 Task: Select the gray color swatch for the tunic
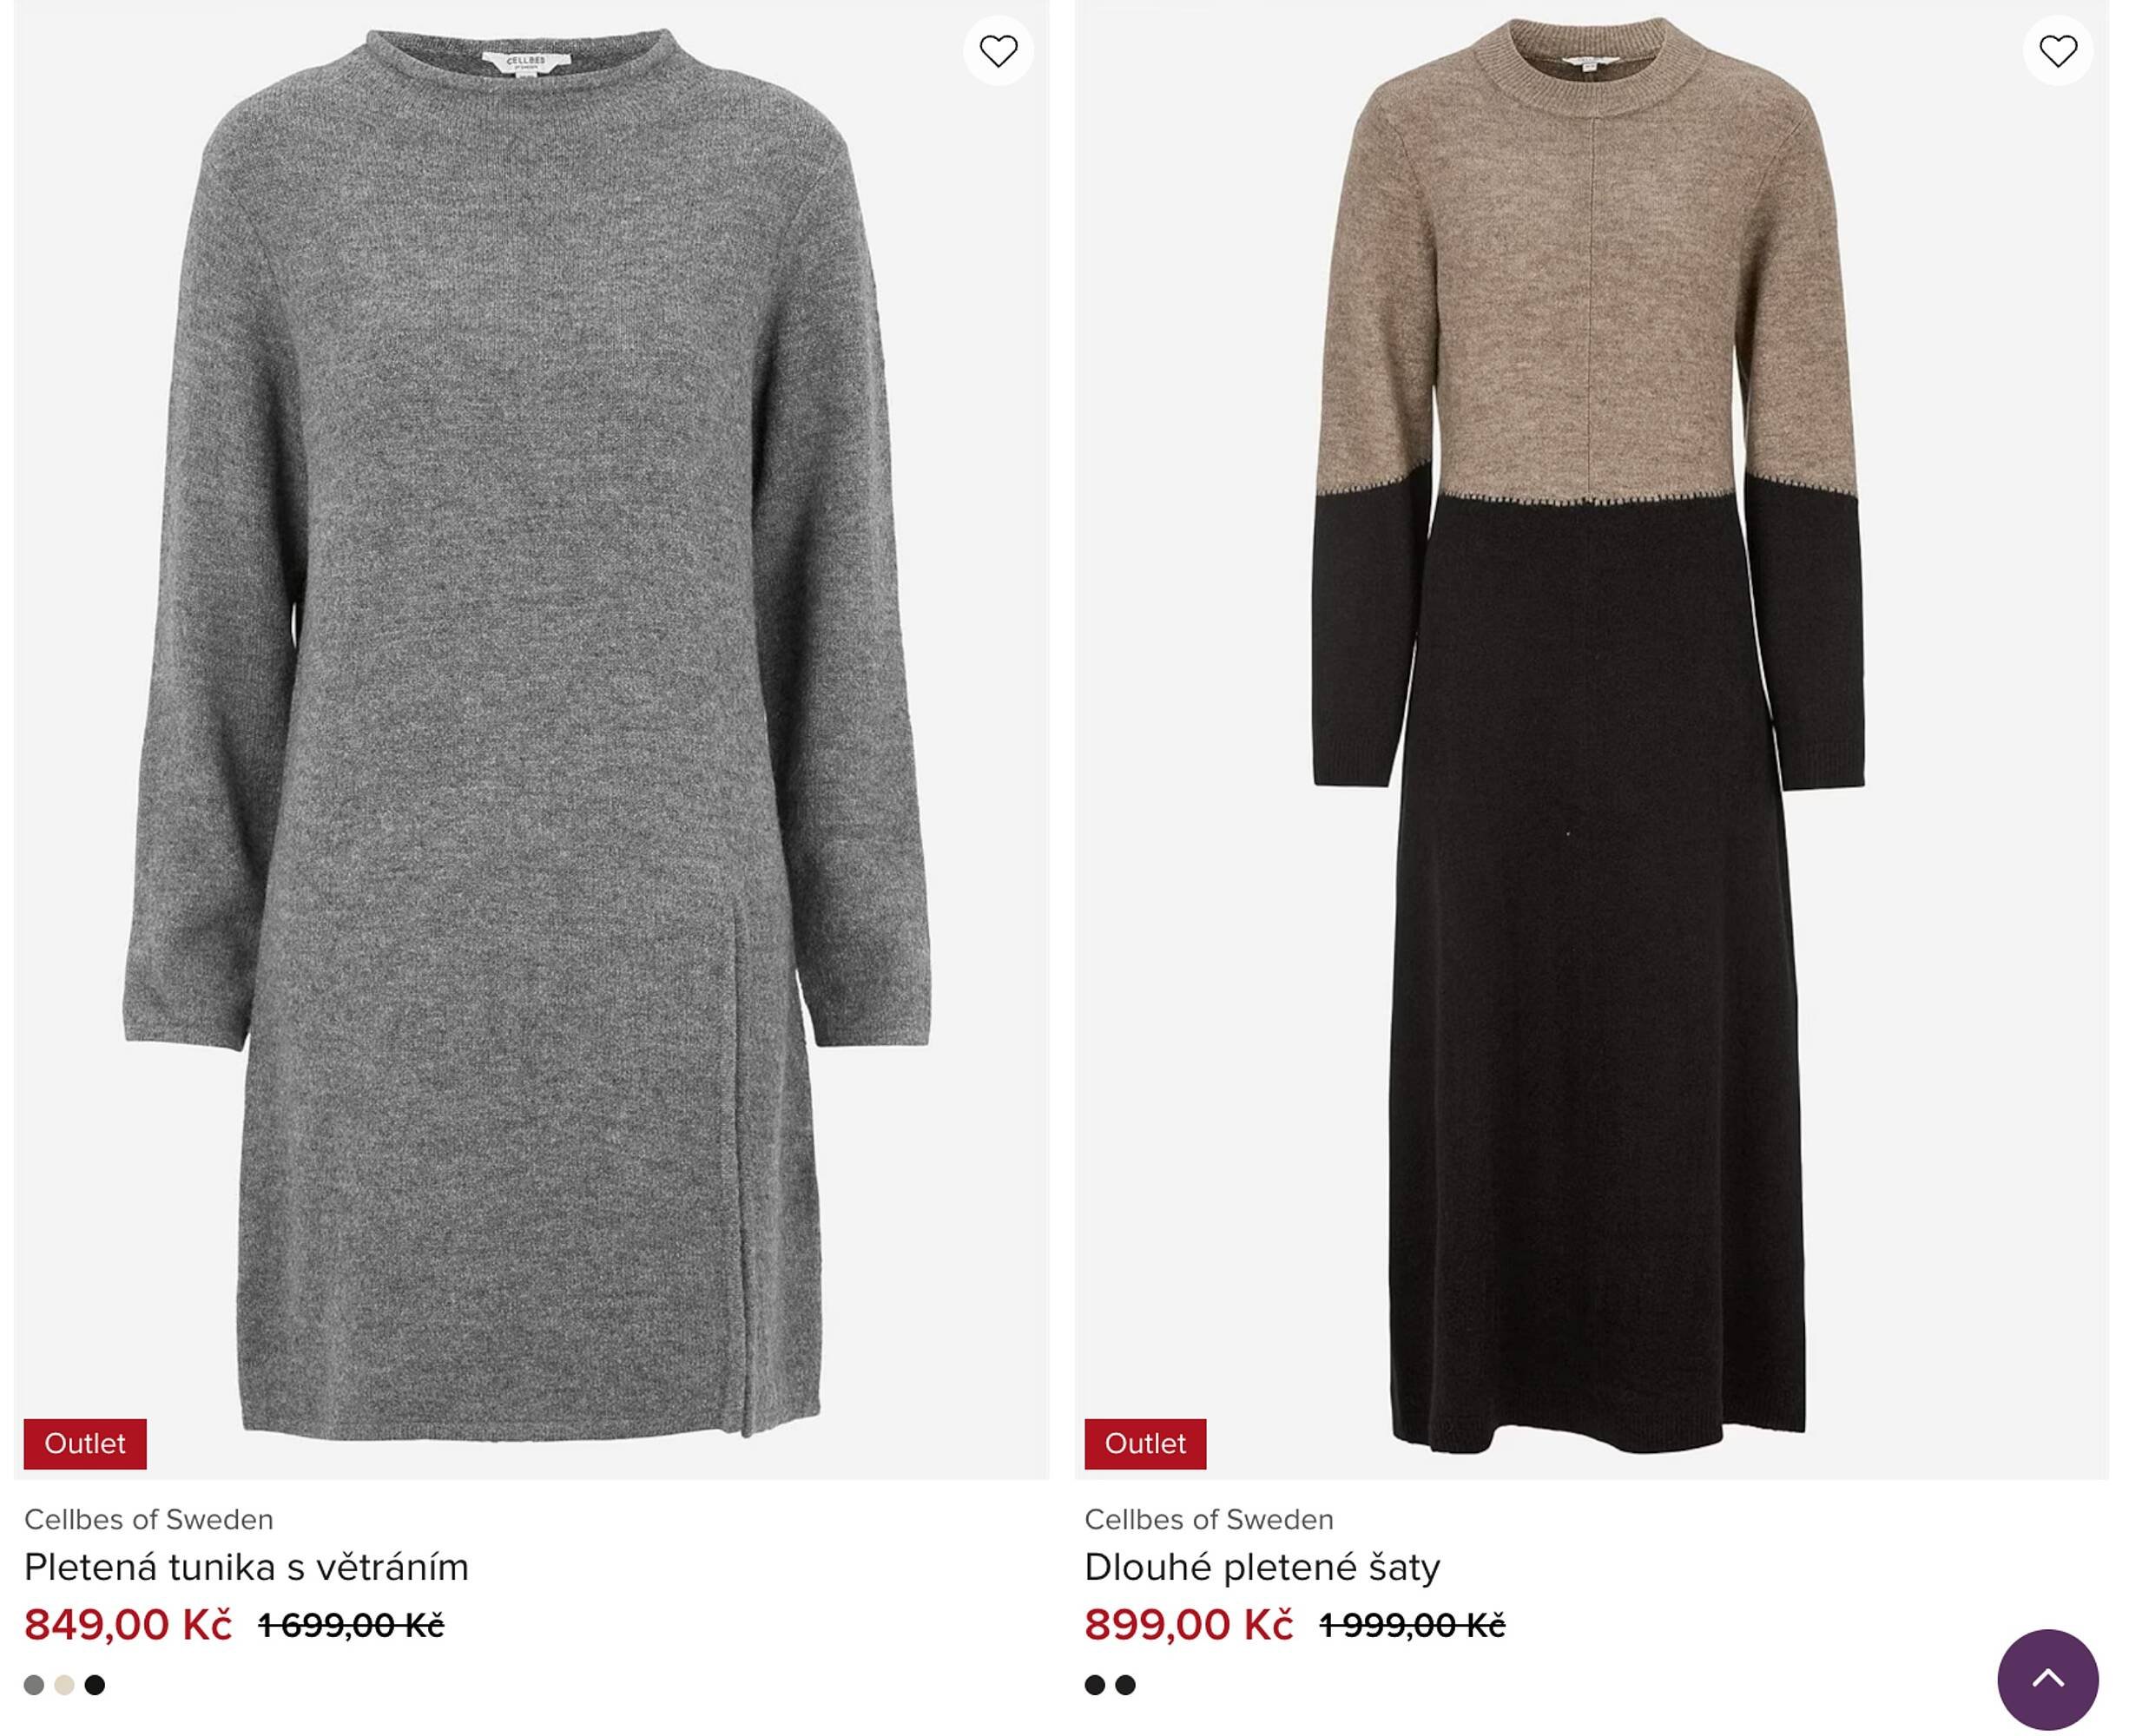pyautogui.click(x=34, y=1685)
